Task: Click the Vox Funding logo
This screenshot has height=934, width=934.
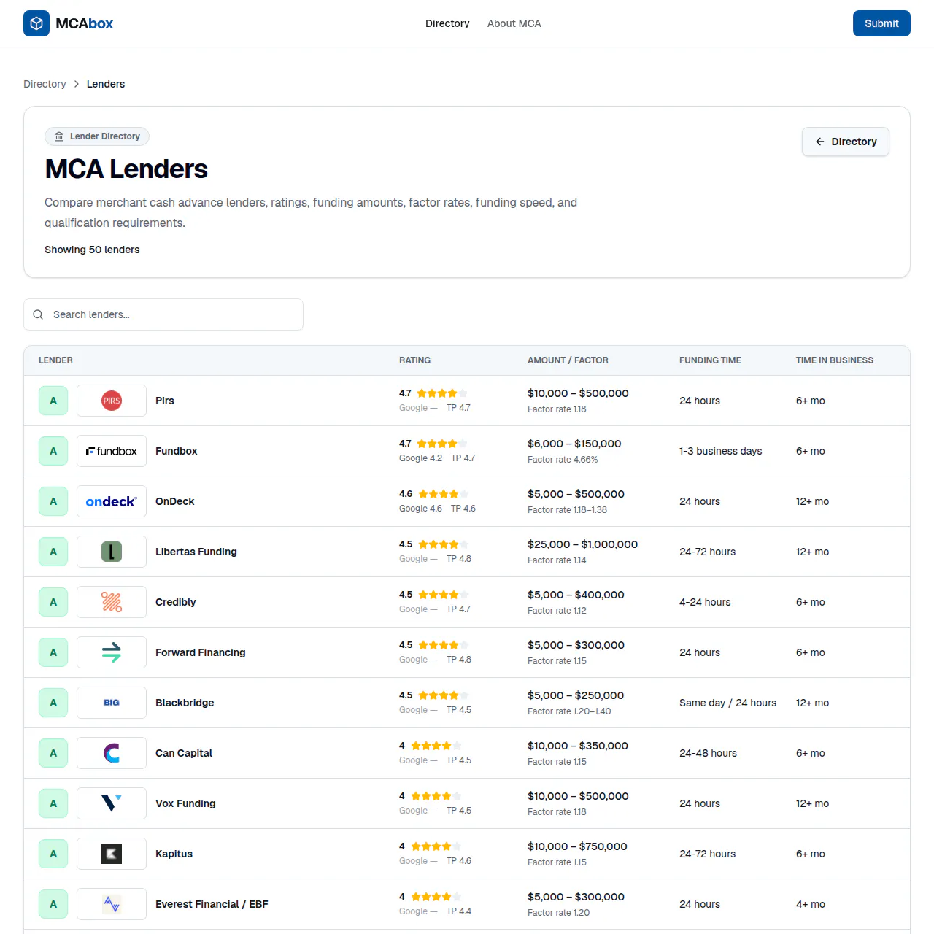Action: click(112, 803)
